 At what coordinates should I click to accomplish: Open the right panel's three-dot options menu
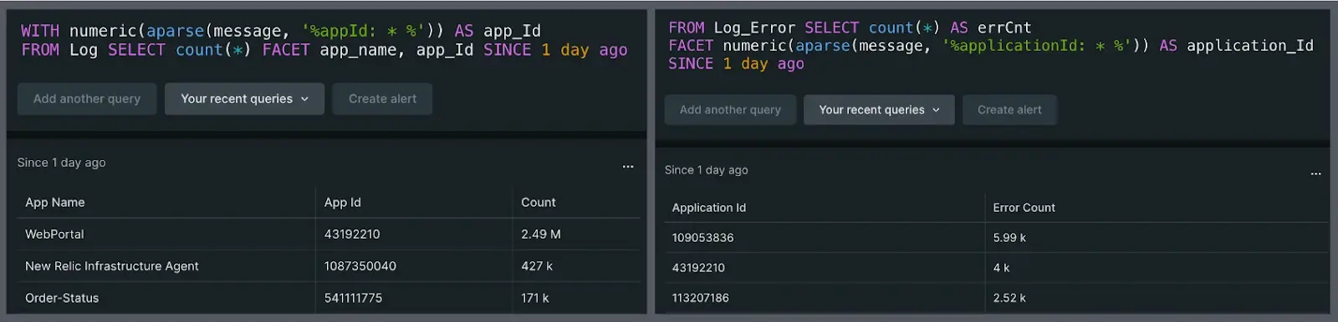1315,174
